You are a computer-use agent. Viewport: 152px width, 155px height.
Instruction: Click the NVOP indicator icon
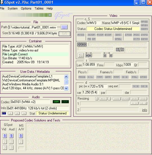(91, 35)
